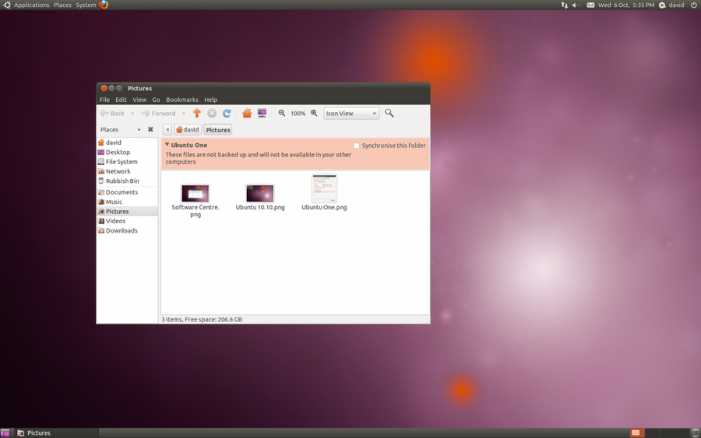Screen dimensions: 701x438
Task: Click the power session icon
Action: 694,5
